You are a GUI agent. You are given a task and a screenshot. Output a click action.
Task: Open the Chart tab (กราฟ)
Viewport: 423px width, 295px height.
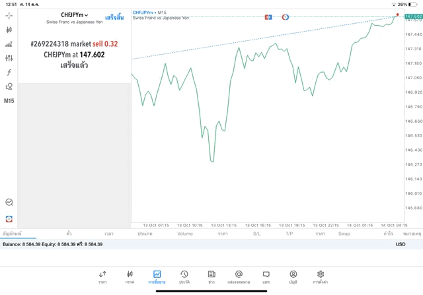130,277
